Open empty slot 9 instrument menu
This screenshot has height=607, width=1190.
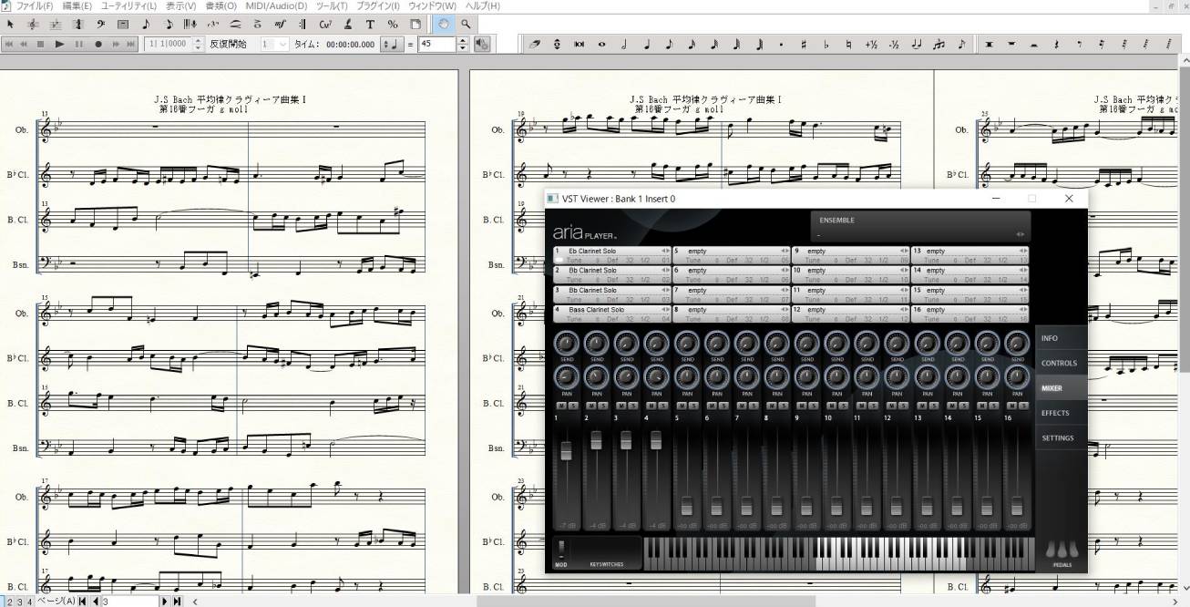pos(850,251)
